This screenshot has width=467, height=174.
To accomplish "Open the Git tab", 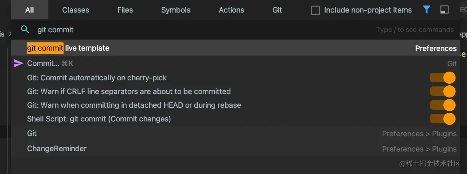I will coord(277,10).
